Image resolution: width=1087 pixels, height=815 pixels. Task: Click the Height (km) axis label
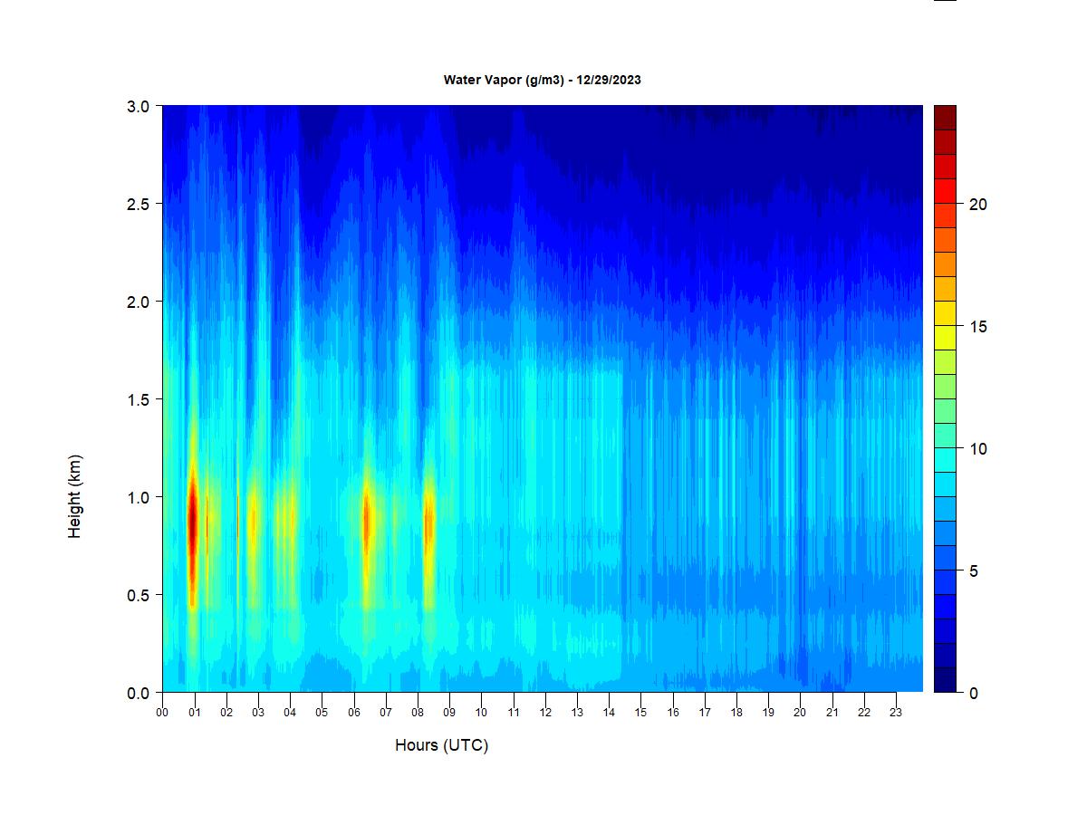[x=74, y=496]
